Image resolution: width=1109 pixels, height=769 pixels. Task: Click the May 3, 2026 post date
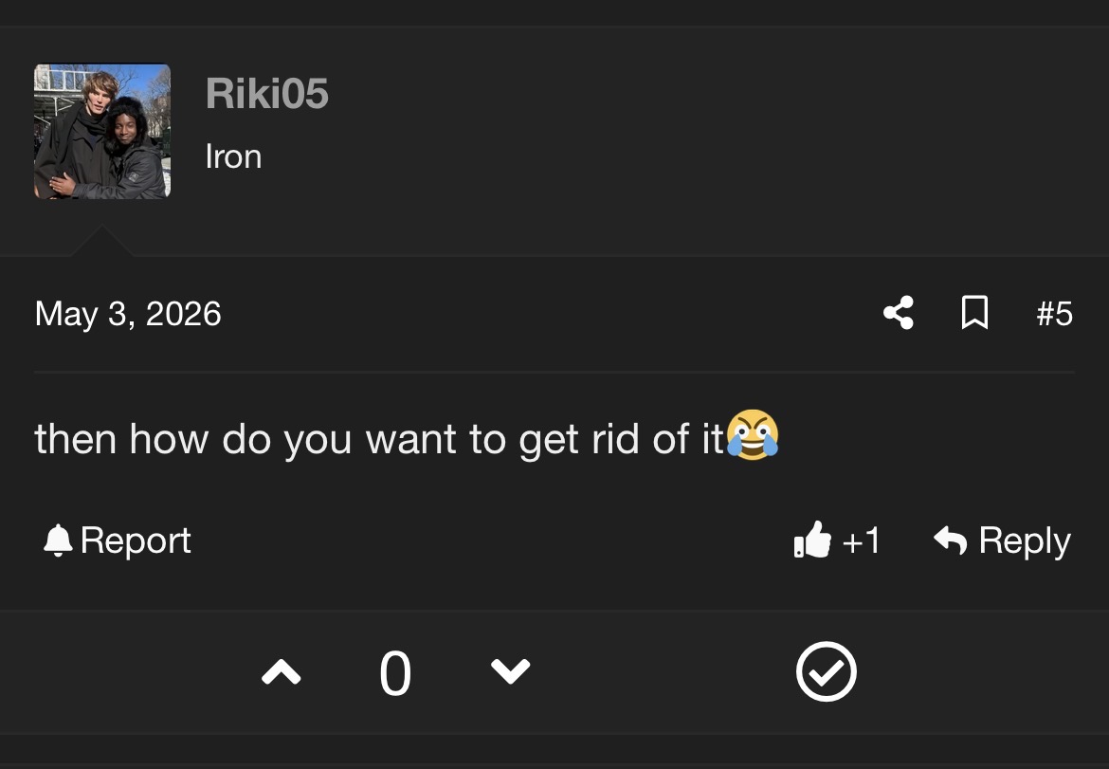128,314
